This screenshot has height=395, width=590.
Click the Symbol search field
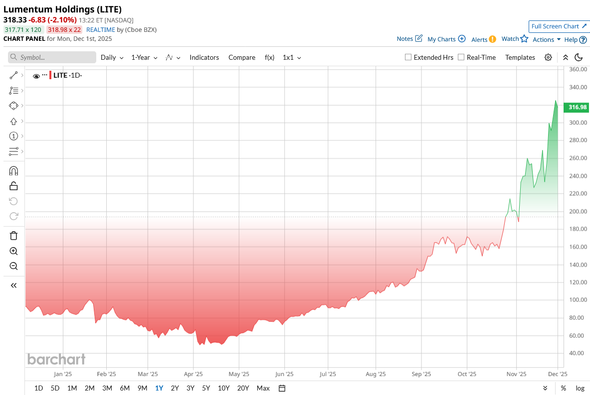coord(52,57)
